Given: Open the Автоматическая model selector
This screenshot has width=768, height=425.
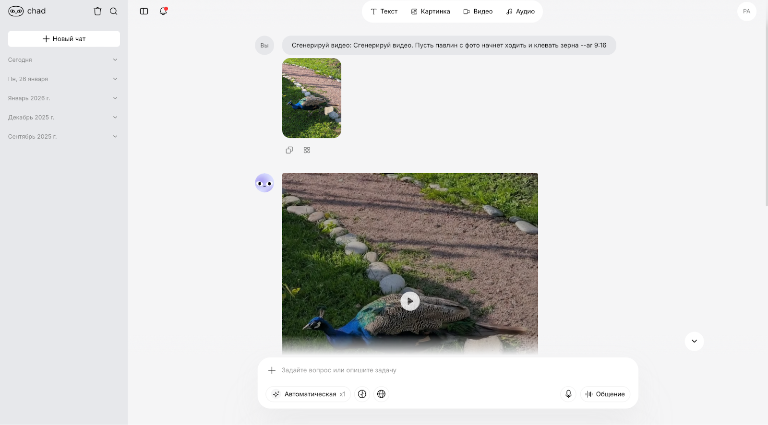Looking at the screenshot, I should pyautogui.click(x=309, y=394).
